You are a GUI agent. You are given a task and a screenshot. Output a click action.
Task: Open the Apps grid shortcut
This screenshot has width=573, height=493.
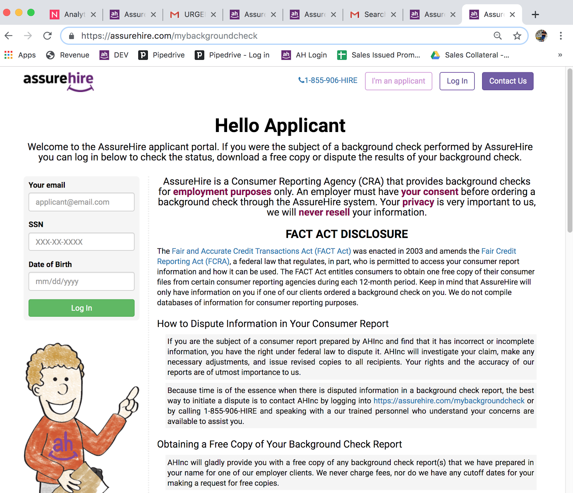20,55
